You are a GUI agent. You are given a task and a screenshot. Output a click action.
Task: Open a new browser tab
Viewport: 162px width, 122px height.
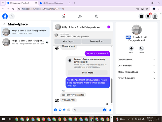click(x=75, y=3)
